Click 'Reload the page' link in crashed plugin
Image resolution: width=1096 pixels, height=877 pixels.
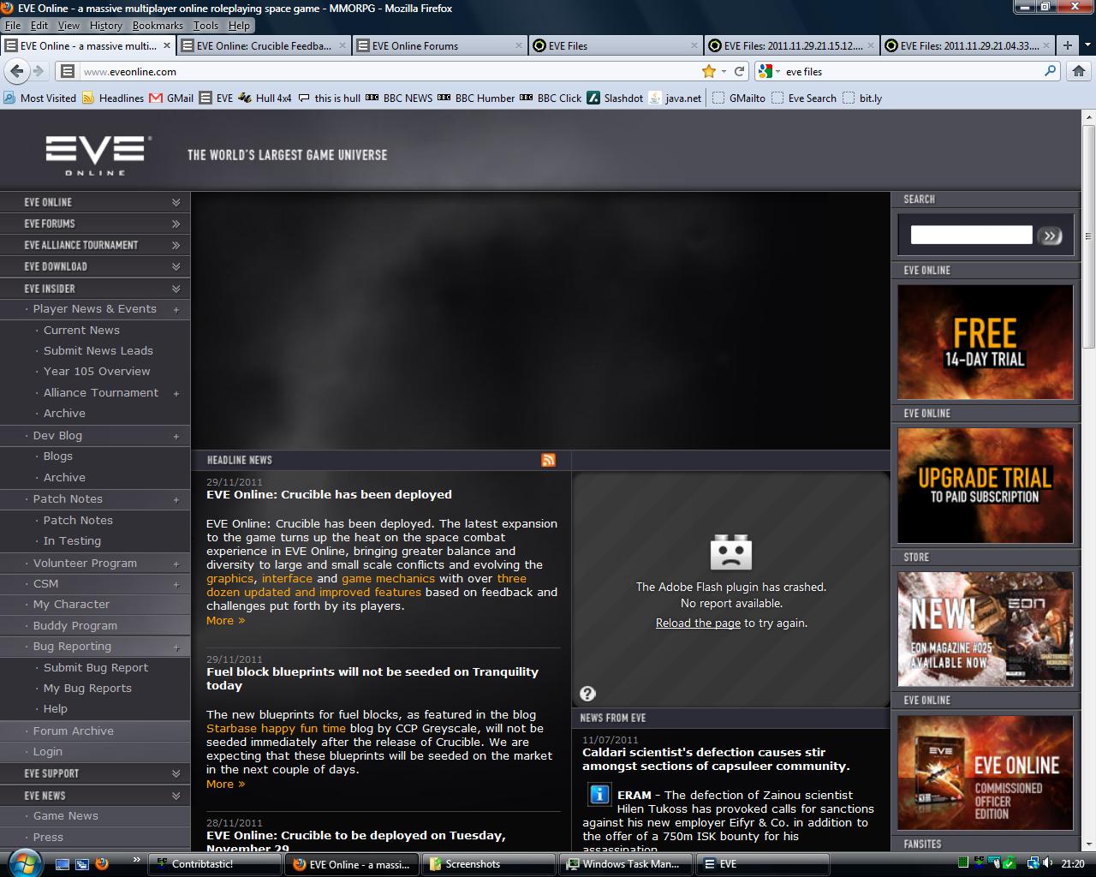coord(698,623)
